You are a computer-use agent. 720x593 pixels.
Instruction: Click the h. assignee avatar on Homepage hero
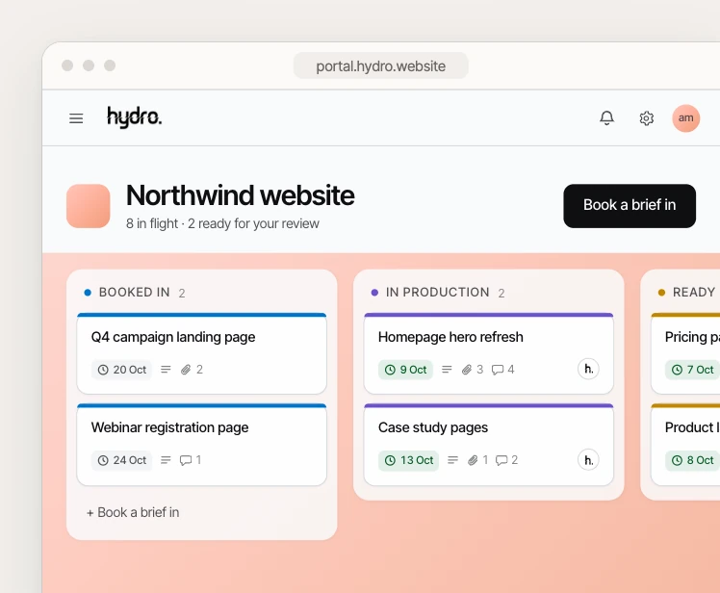tap(588, 369)
